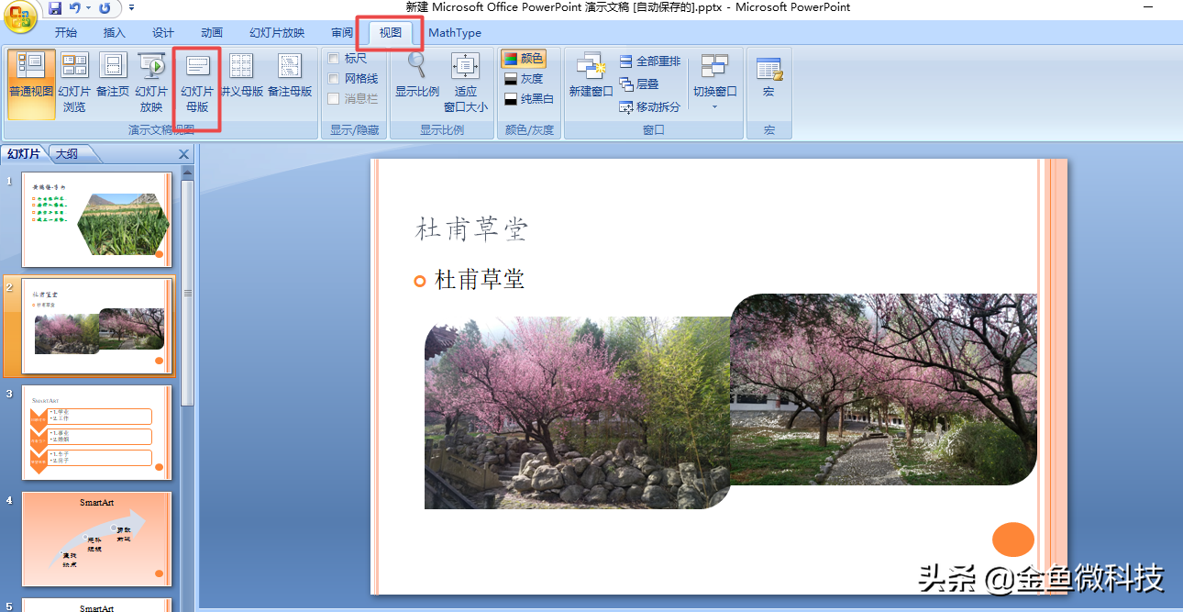Click the Office button logo
This screenshot has height=612, width=1183.
tap(20, 16)
